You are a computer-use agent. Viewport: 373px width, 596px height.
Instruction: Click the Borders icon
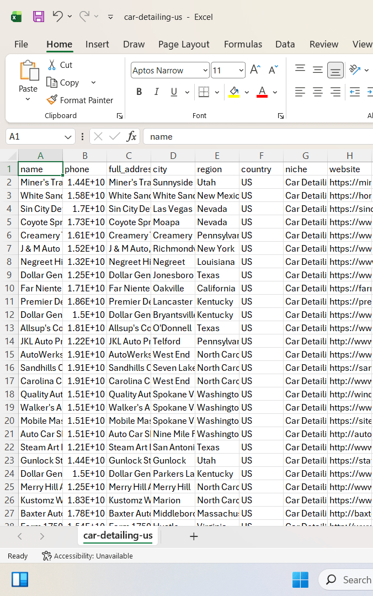(x=204, y=92)
